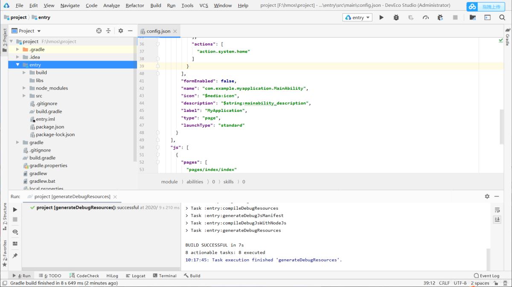Open the Logcat tool window

pos(135,276)
